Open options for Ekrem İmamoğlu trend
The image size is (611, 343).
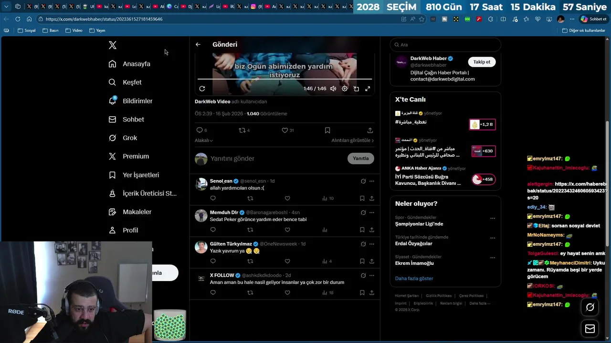pyautogui.click(x=493, y=258)
